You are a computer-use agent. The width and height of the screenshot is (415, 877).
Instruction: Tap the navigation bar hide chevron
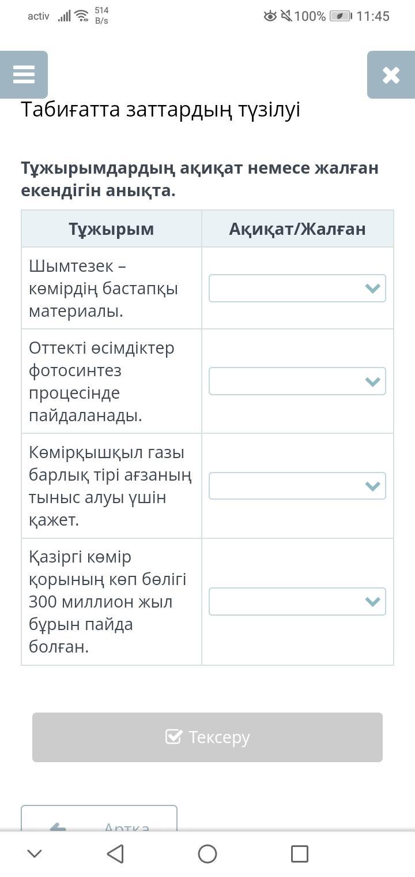(35, 853)
